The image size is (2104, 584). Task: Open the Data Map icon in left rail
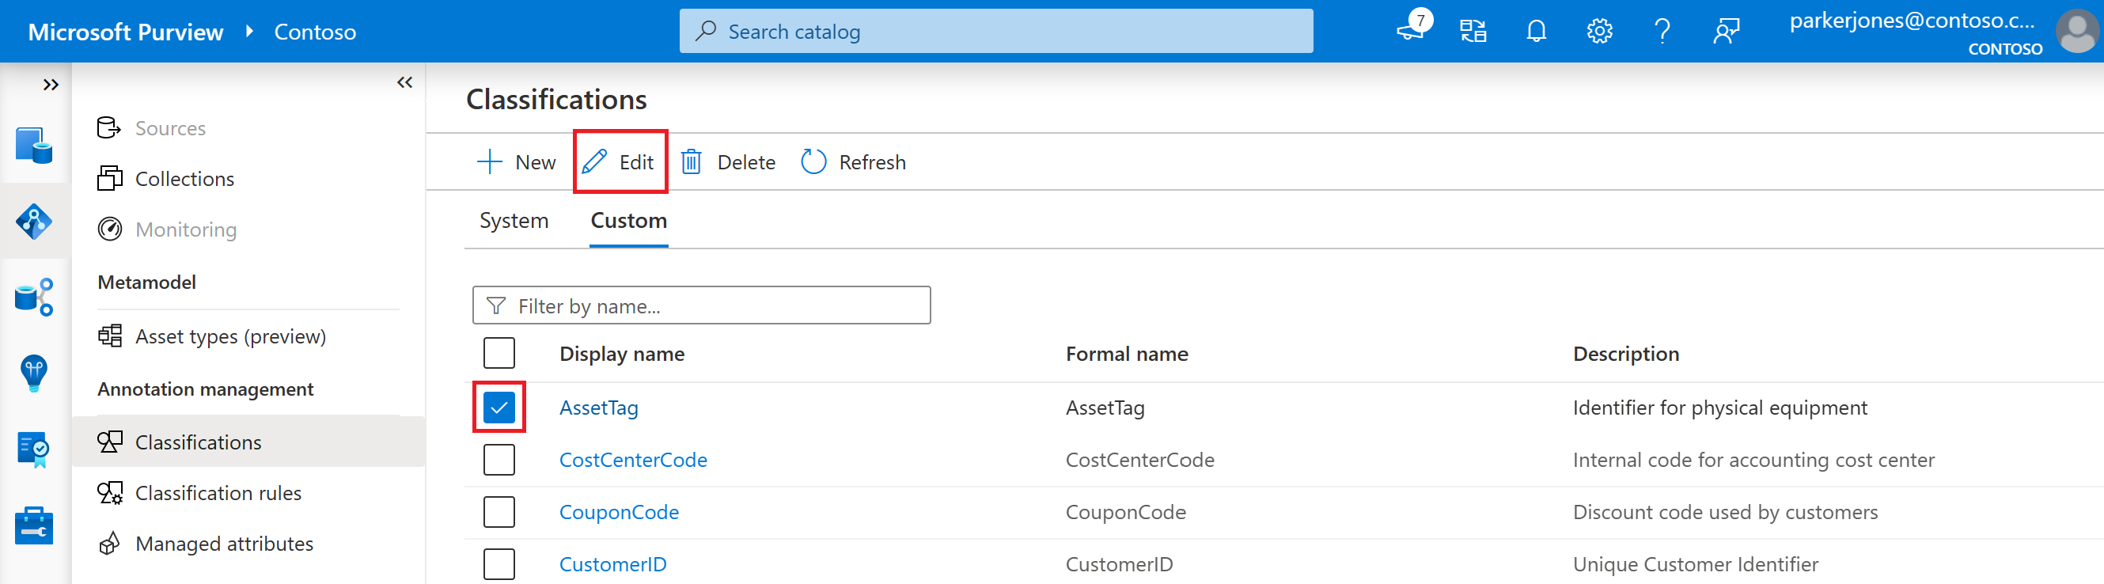click(33, 222)
